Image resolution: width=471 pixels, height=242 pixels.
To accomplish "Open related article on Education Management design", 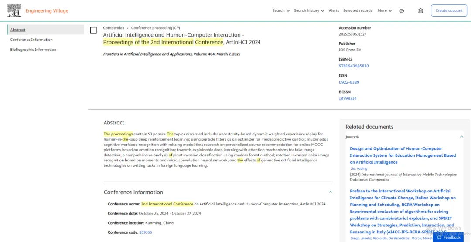I will [x=403, y=155].
